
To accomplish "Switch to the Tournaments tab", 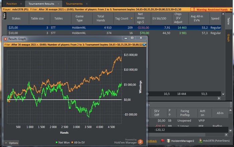I will [x=74, y=4].
